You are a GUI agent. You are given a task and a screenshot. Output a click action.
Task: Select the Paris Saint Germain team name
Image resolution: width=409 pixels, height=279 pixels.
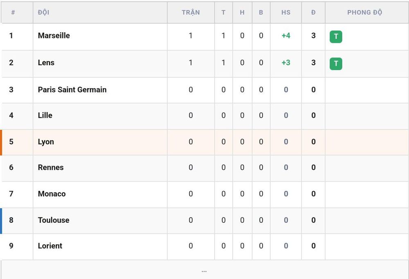pyautogui.click(x=72, y=89)
